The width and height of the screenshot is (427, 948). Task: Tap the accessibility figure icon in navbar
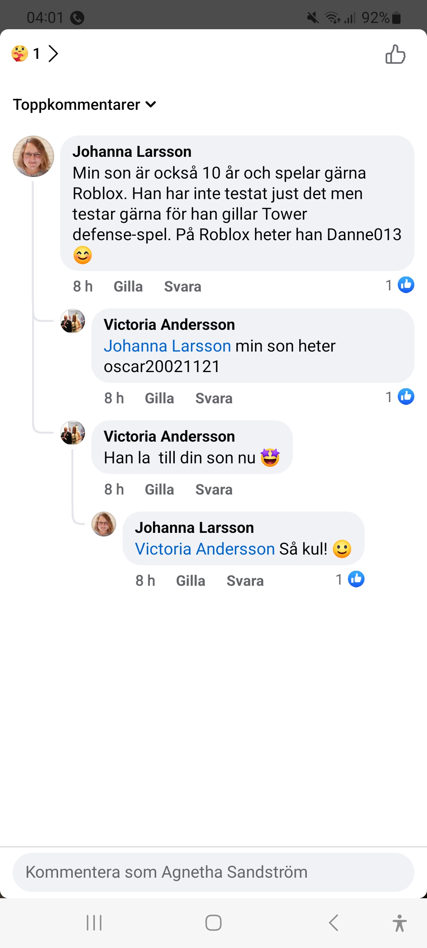[x=399, y=923]
